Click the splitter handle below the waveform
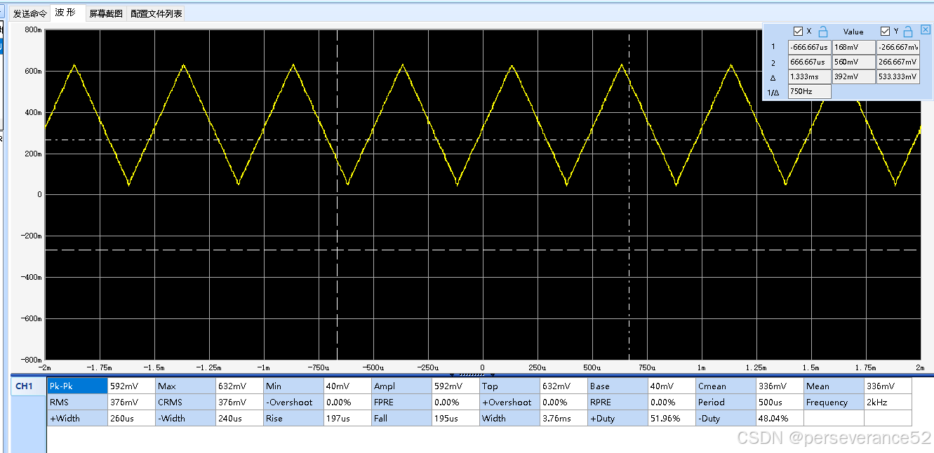This screenshot has width=934, height=453. coord(472,375)
